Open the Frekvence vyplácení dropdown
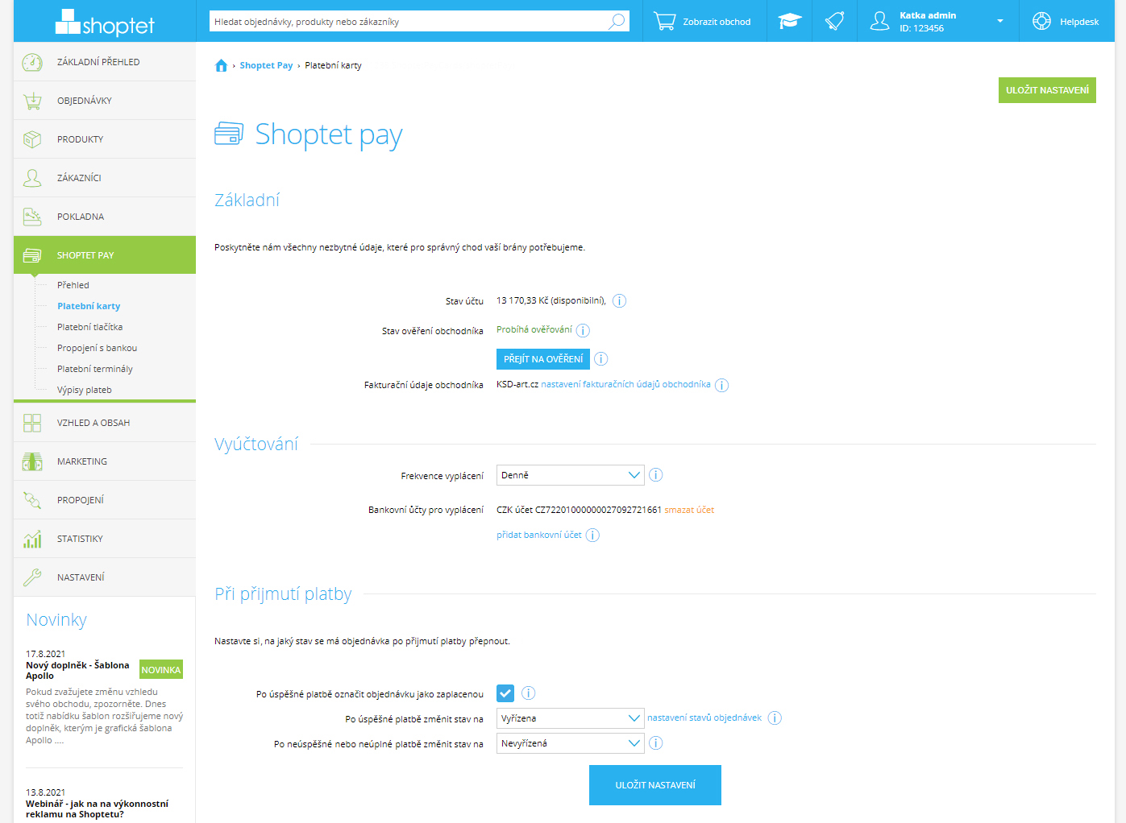 (x=570, y=475)
